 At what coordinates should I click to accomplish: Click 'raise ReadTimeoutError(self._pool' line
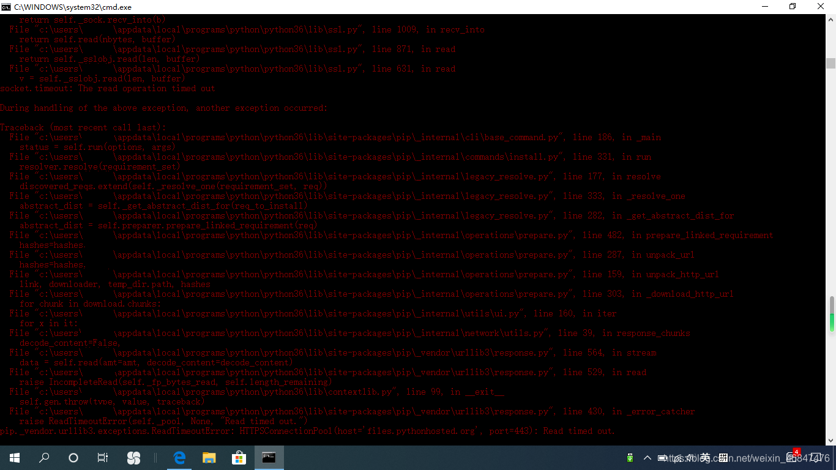(x=164, y=421)
